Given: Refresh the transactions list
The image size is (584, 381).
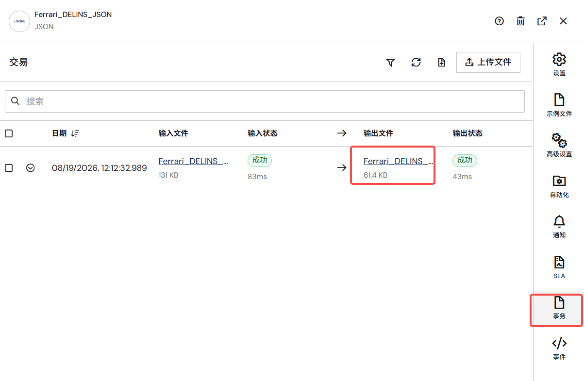Looking at the screenshot, I should click(x=416, y=62).
